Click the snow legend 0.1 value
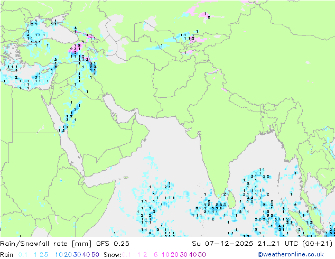Viewport: 335px width, 259px height. 126,255
